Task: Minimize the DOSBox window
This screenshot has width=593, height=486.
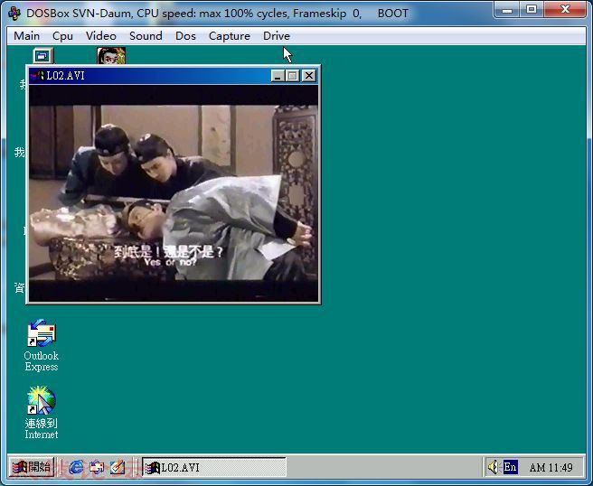Action: [507, 10]
